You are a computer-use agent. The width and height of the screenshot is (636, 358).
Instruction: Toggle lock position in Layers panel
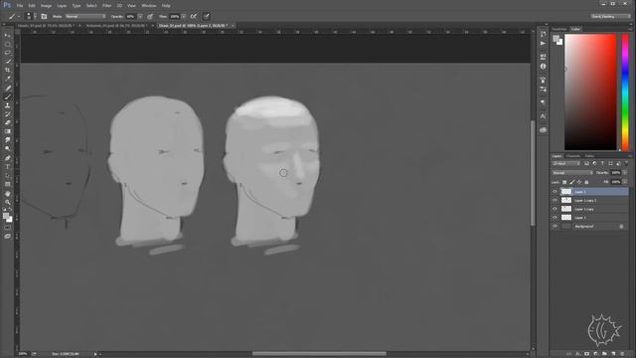pyautogui.click(x=579, y=182)
